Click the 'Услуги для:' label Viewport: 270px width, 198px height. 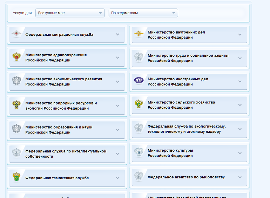click(22, 13)
